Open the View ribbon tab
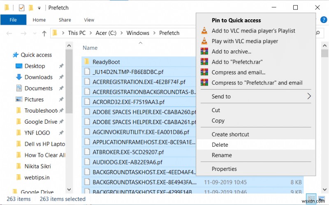The image size is (329, 205). [89, 20]
